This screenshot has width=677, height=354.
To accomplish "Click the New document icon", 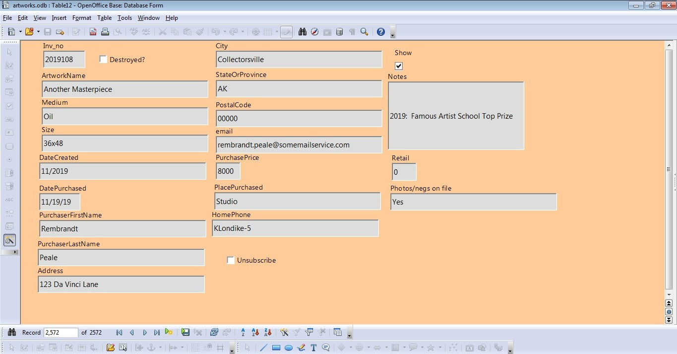I will pos(11,32).
